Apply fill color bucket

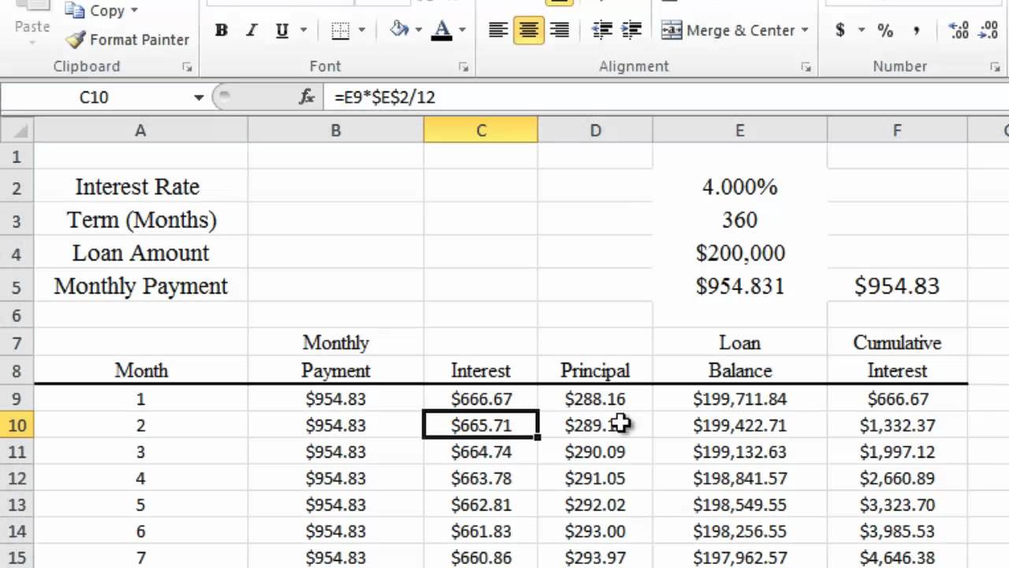[400, 30]
